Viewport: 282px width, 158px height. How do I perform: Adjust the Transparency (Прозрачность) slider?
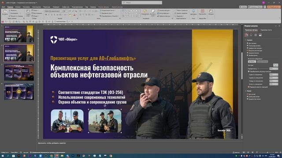[x=263, y=68]
